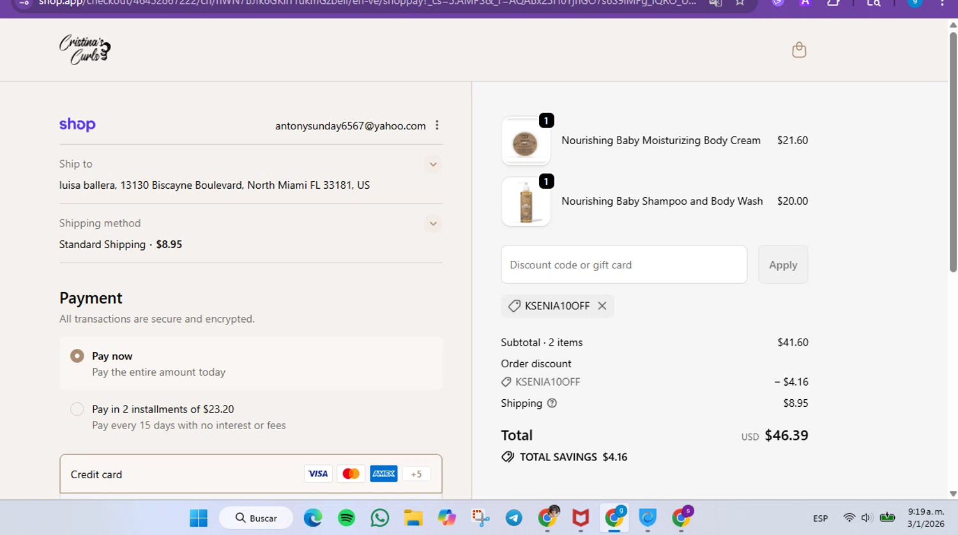This screenshot has height=535, width=958.
Task: Open Copilot from the taskbar
Action: click(446, 518)
